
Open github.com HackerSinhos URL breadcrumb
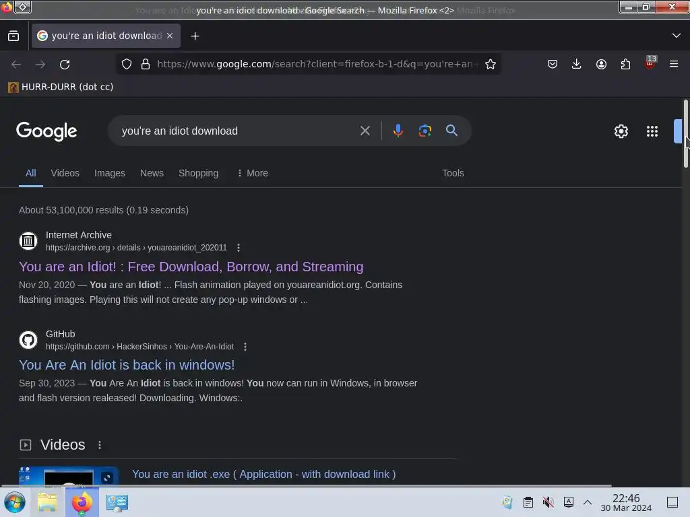[x=139, y=347]
